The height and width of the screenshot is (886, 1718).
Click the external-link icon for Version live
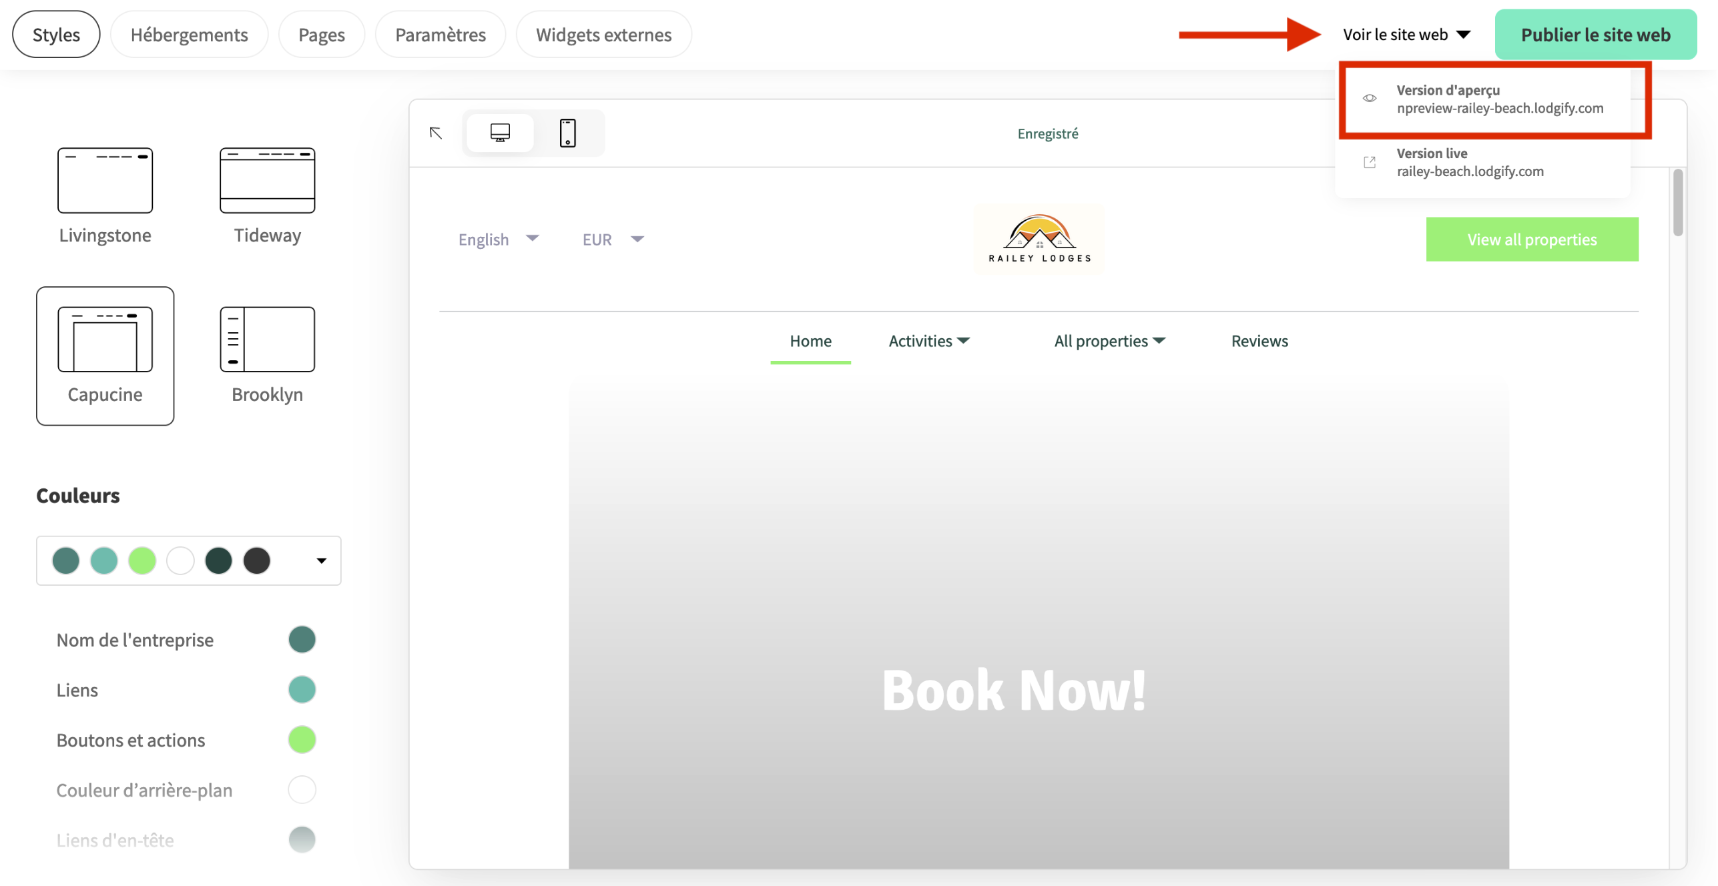[x=1370, y=161]
